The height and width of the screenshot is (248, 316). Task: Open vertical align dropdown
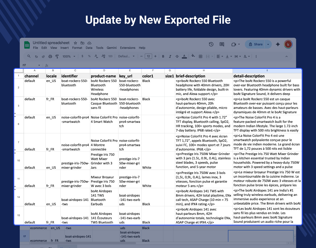[x=229, y=57]
